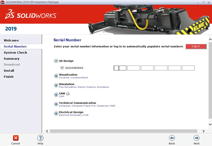Uncheck the SOLIDWORKS checkbox

pos(62,68)
